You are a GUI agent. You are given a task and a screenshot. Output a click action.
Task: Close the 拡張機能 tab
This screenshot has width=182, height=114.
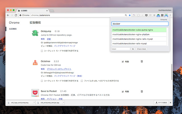pos(47,11)
